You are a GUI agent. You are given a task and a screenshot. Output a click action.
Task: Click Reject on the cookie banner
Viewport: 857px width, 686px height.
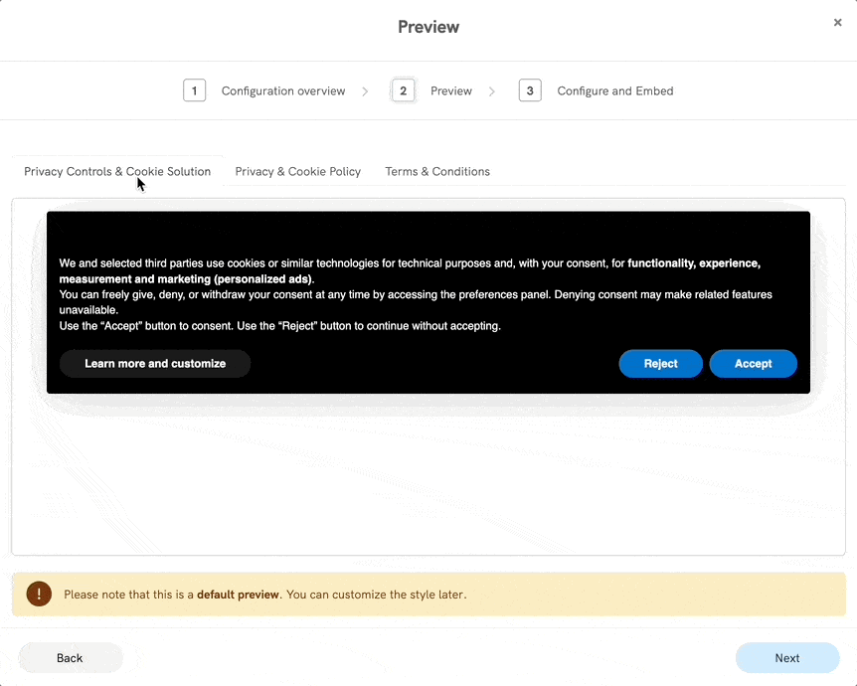click(x=660, y=363)
